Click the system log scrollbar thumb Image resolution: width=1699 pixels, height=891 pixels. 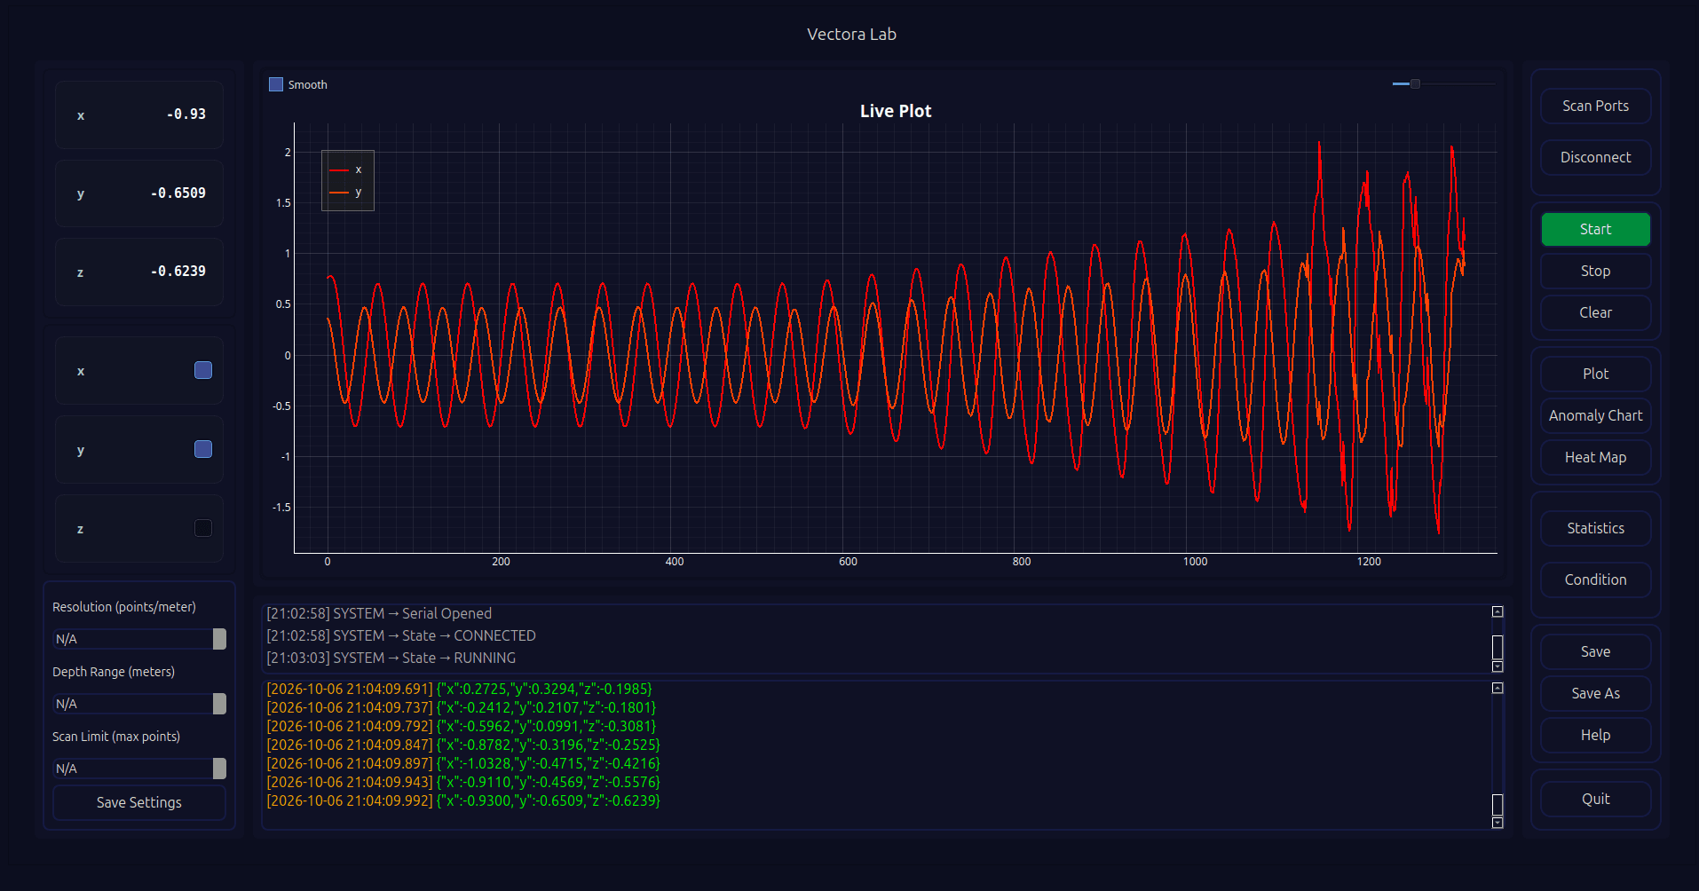[1497, 647]
